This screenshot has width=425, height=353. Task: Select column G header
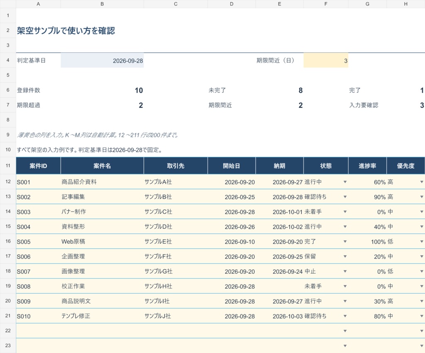pos(367,4)
